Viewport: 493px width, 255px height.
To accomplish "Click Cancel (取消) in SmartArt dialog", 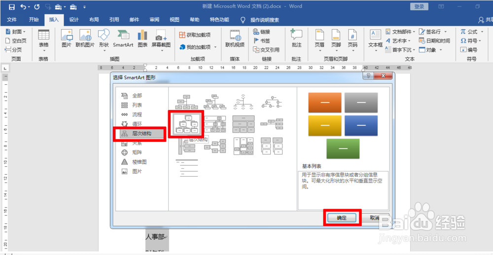I will [375, 218].
